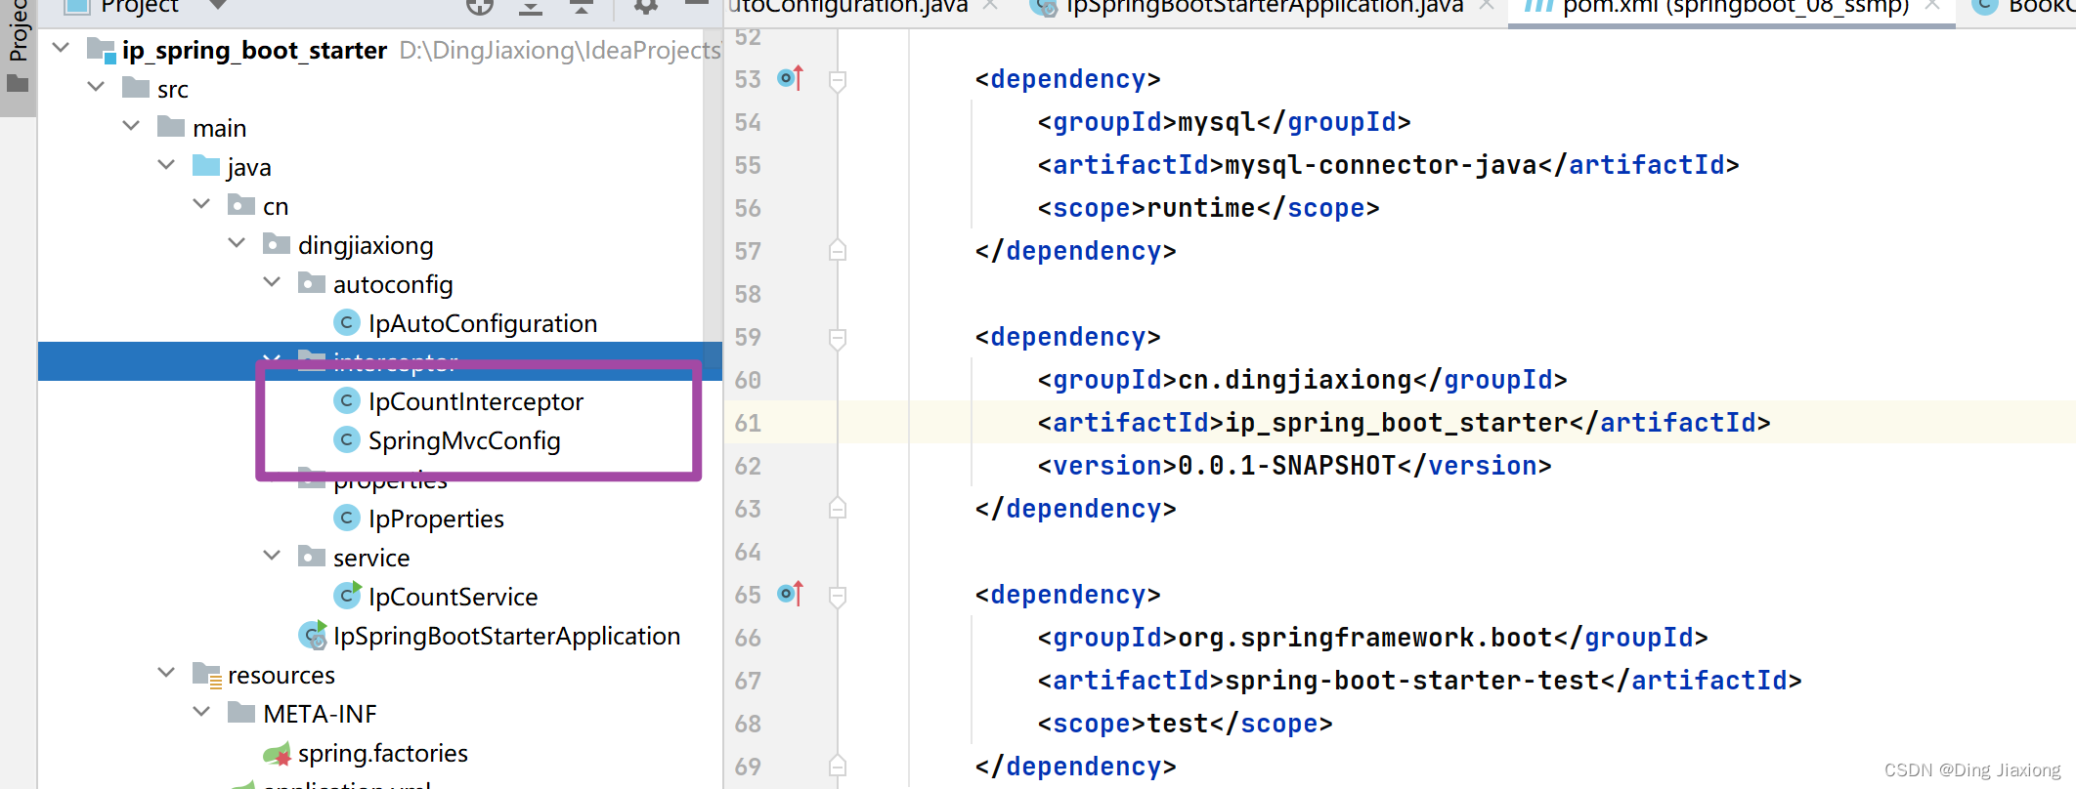Click the select opened file target icon
This screenshot has width=2076, height=789.
480,6
